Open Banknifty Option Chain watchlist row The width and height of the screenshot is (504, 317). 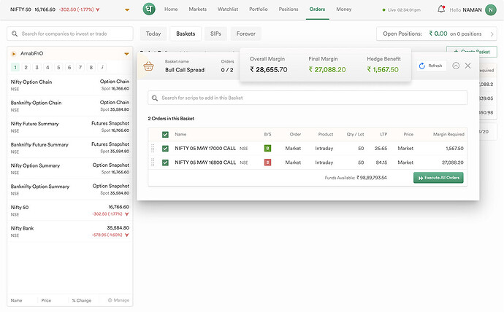[69, 106]
